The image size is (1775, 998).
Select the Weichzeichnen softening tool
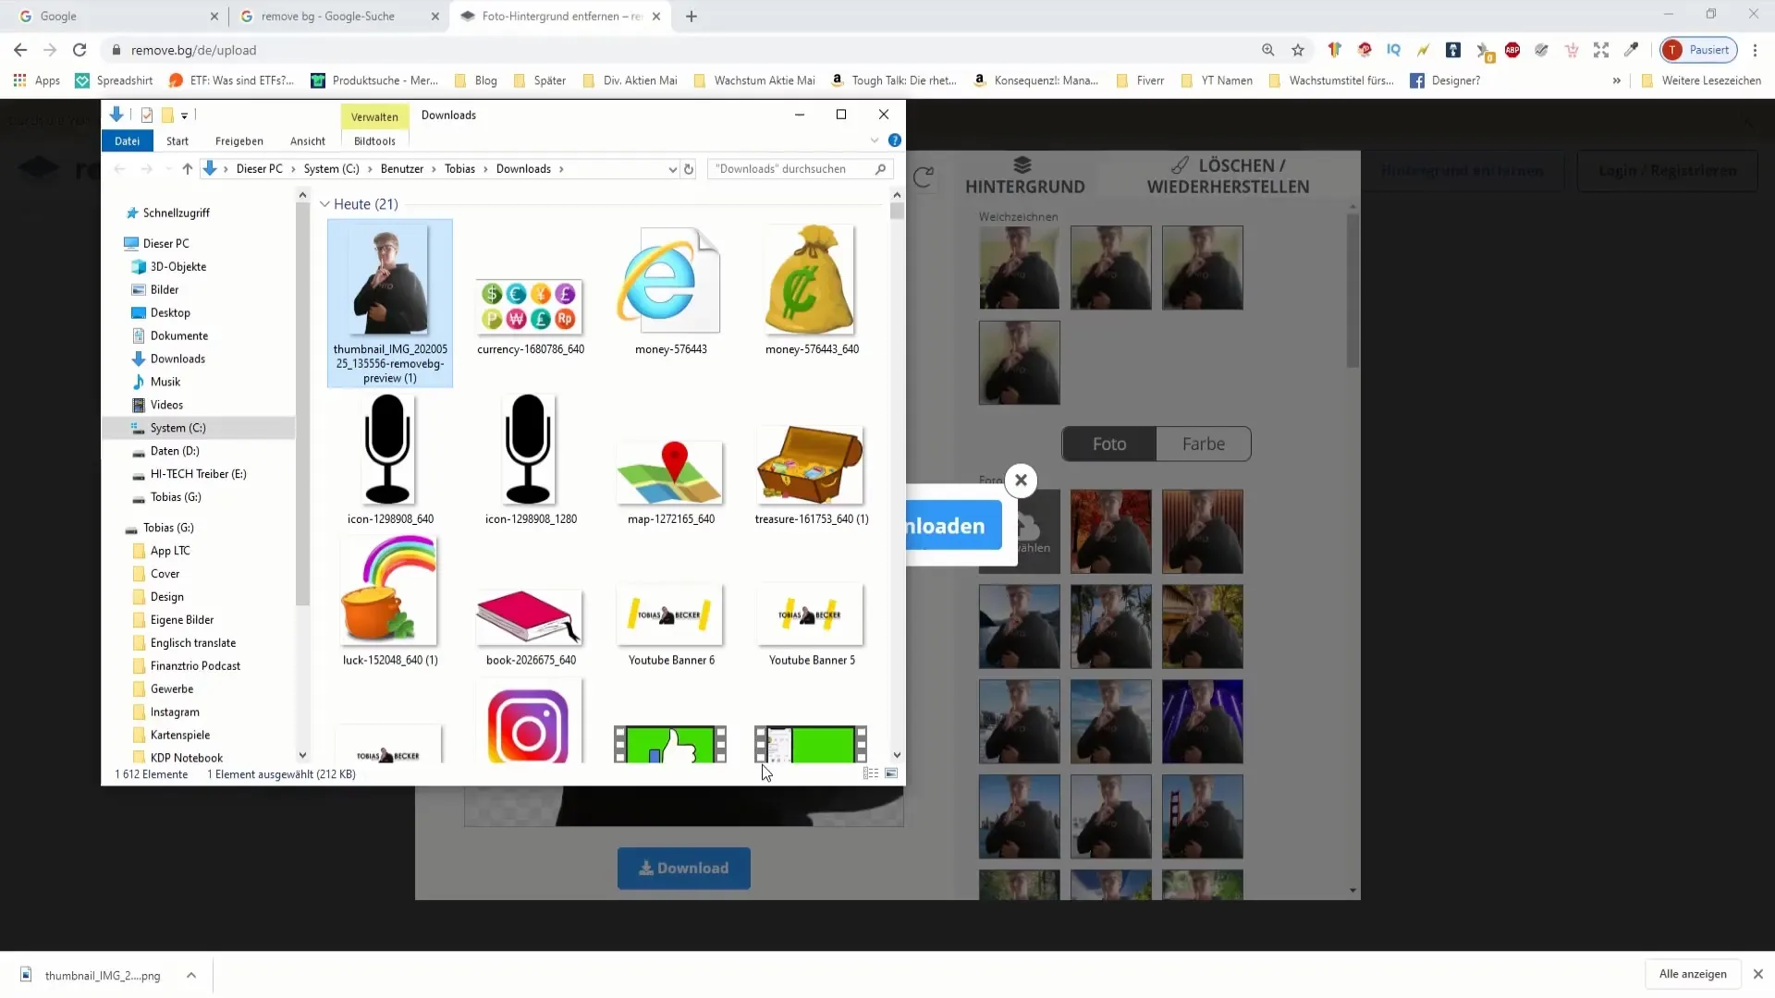tap(1018, 217)
